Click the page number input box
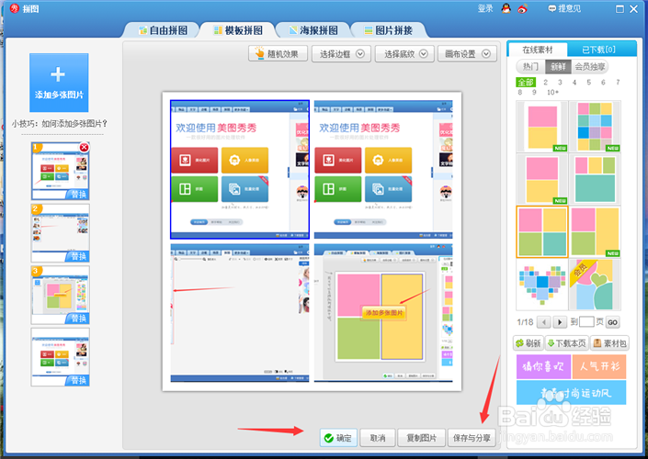648x459 pixels. point(586,322)
